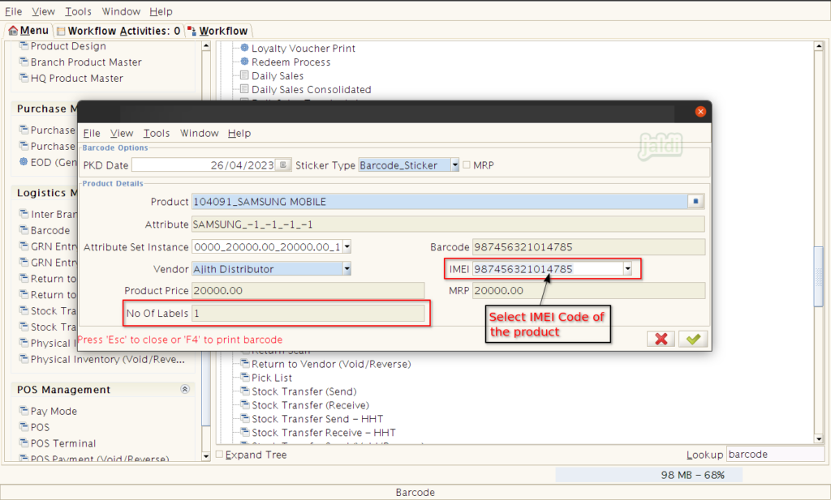
Task: Open Stock Transfer (Send) tree icon
Action: point(245,391)
